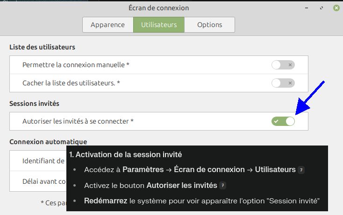This screenshot has height=215, width=343.
Task: Minimize the Écran de connexion window
Action: coord(307,8)
